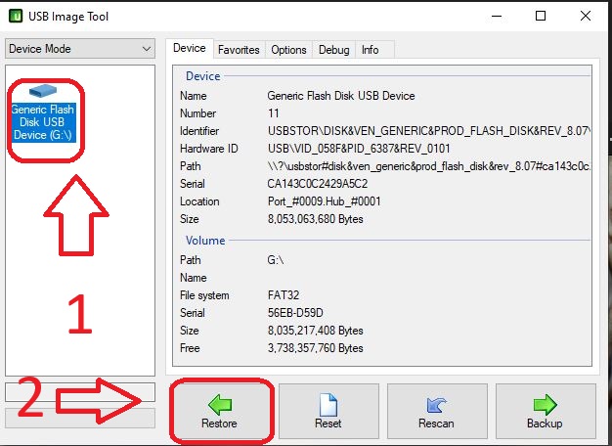
Task: Click the Backup button
Action: (x=546, y=411)
